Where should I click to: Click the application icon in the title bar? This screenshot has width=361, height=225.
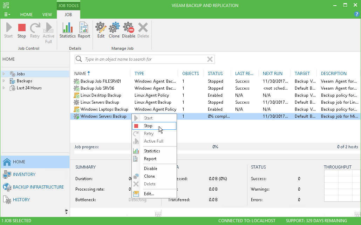pyautogui.click(x=6, y=5)
